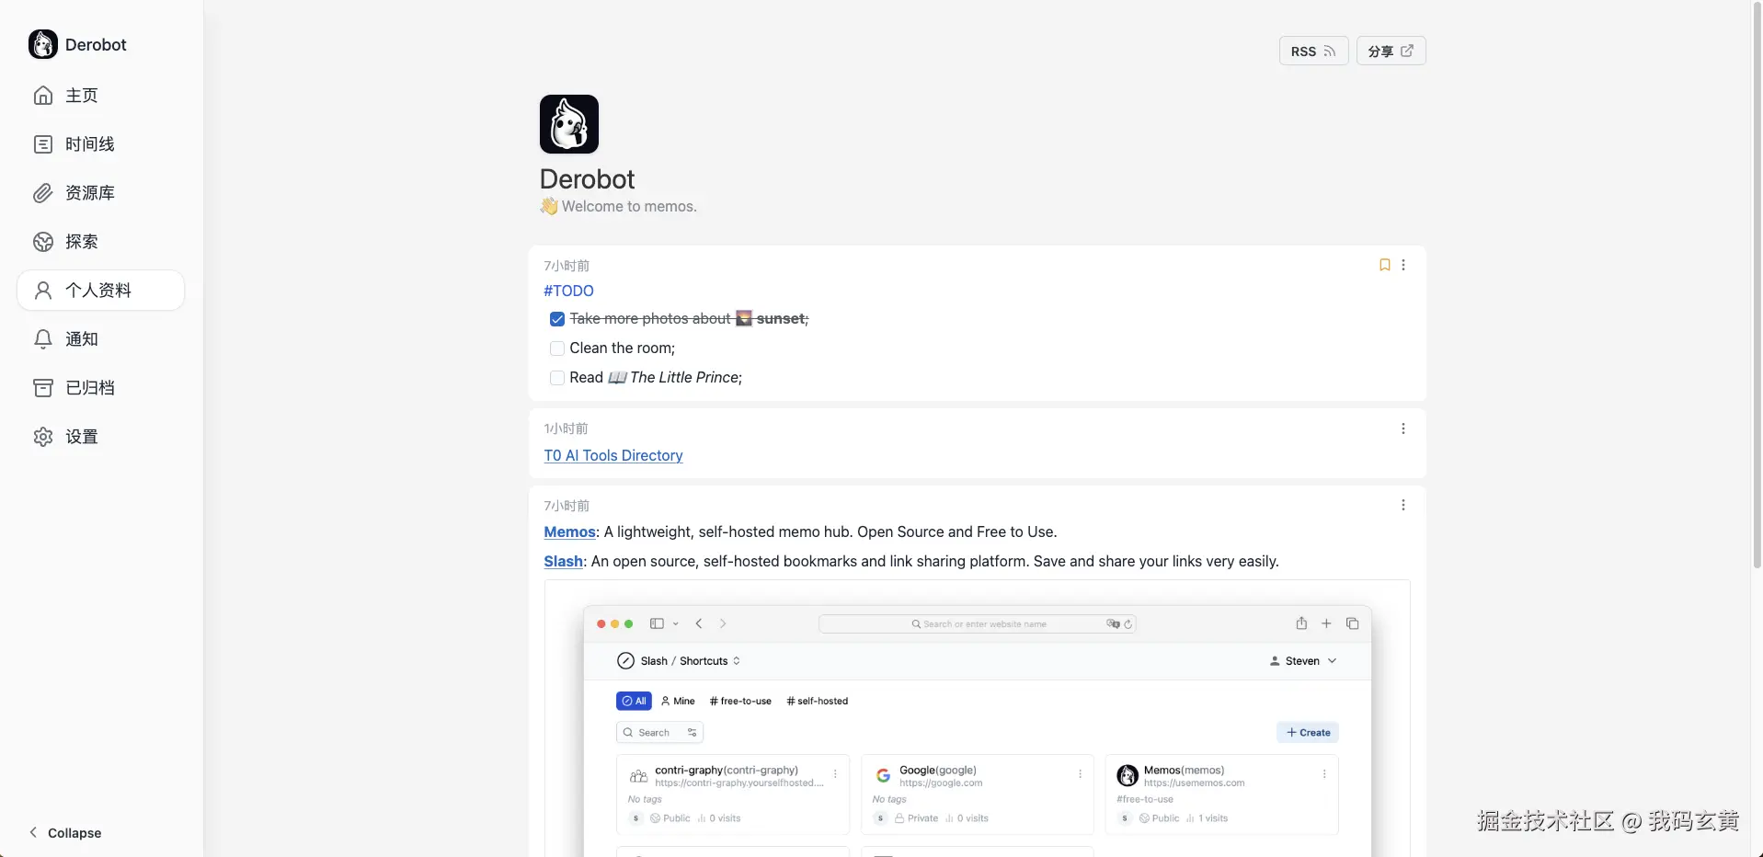
Task: Click back arrow in embedded browser screenshot
Action: pyautogui.click(x=699, y=623)
